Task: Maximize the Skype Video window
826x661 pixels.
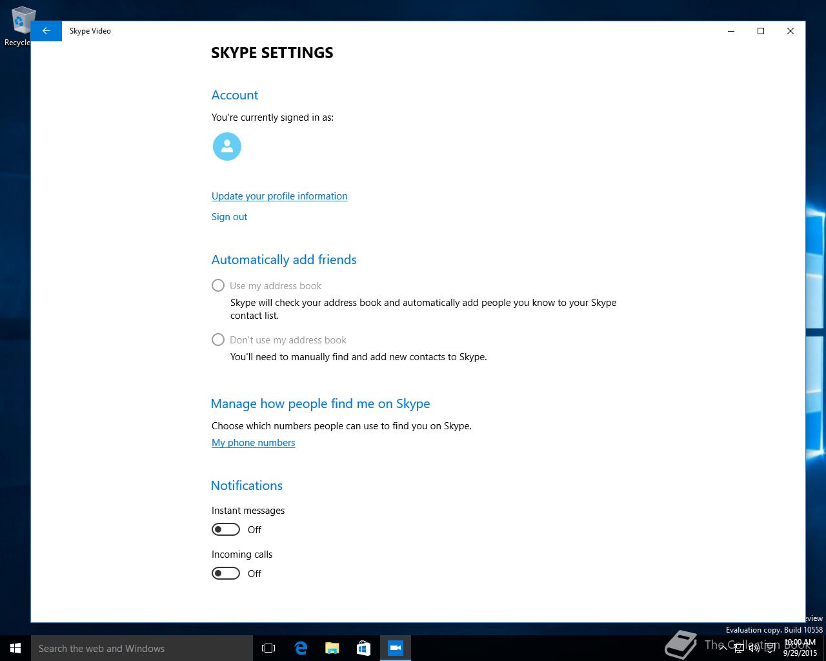Action: click(761, 31)
